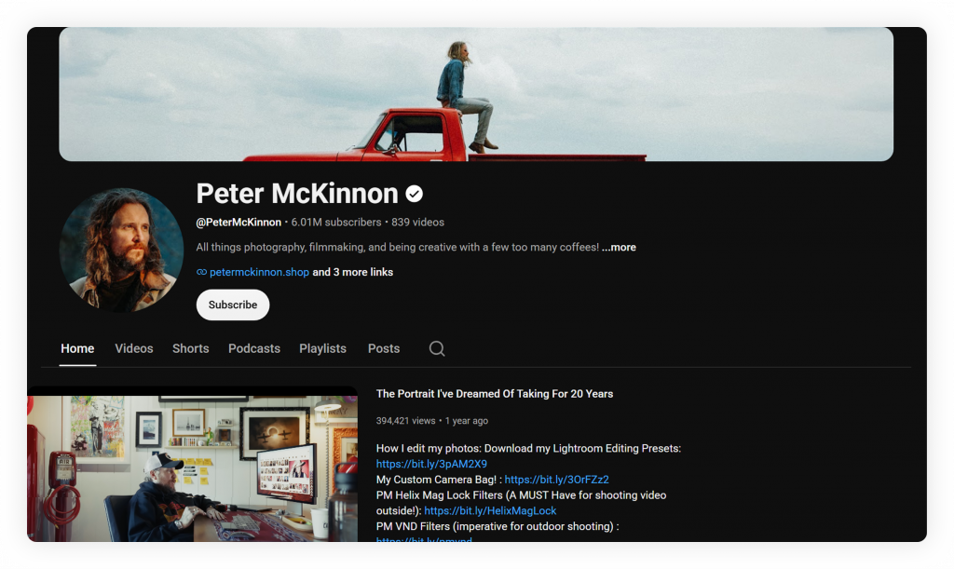Open Peter McKinnon's profile avatar
Screen dimensions: 954x569
pos(121,250)
